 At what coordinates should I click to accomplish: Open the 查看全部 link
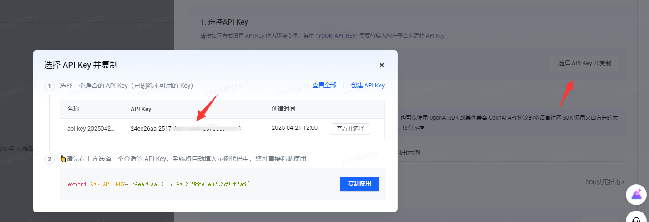pos(324,85)
